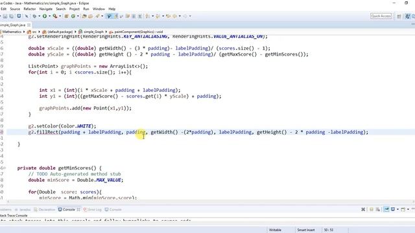
Task: Close the simple_Graph.java editor tab
Action: (29, 25)
